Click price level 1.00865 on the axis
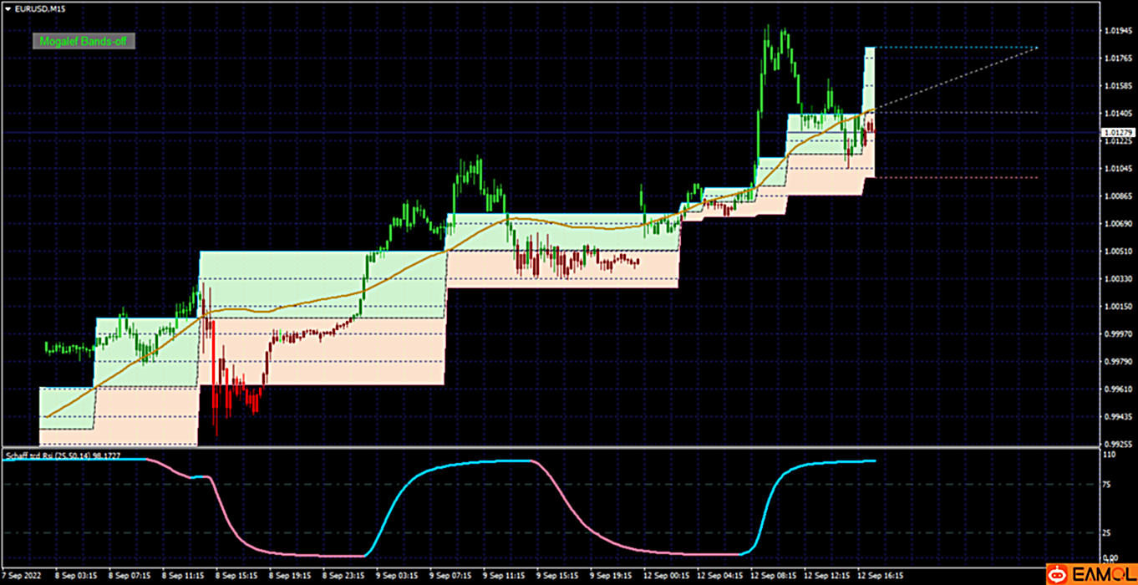The height and width of the screenshot is (585, 1138). coord(1117,196)
